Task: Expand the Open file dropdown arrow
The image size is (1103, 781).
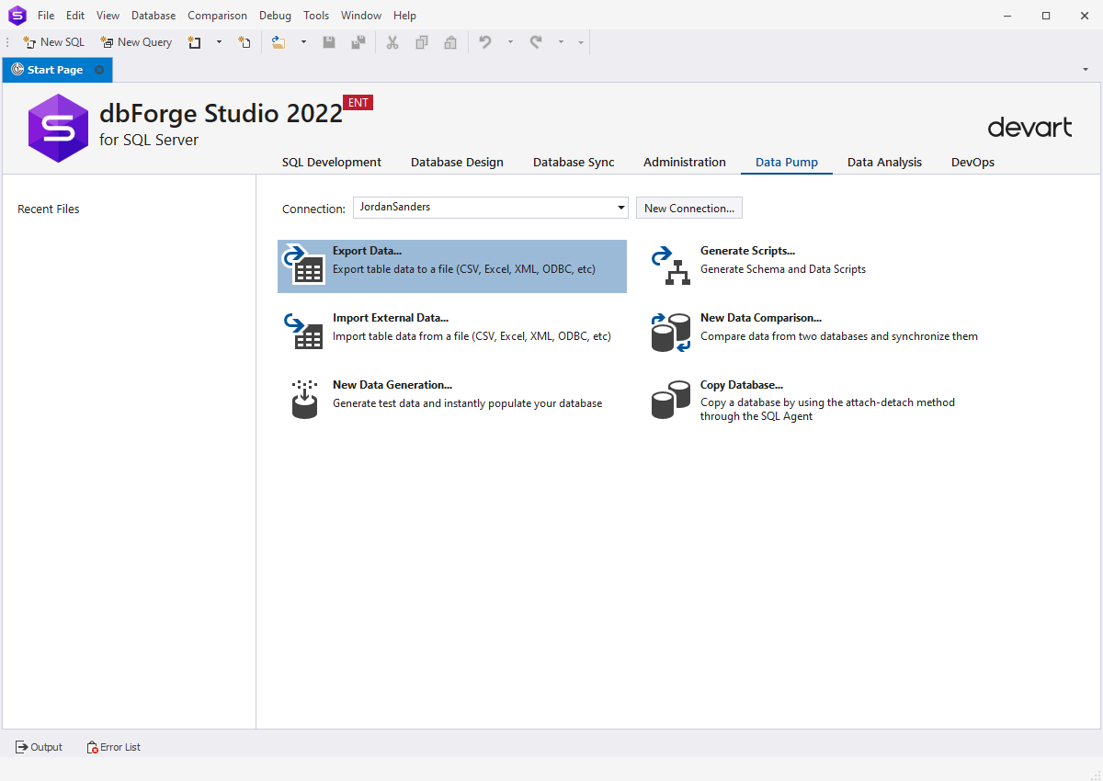Action: tap(303, 42)
